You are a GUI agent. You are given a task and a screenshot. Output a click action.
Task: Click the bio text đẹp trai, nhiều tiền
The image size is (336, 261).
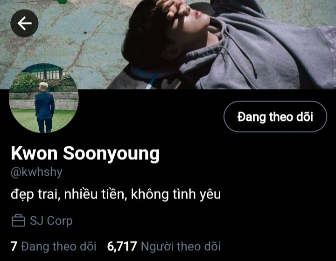point(69,194)
